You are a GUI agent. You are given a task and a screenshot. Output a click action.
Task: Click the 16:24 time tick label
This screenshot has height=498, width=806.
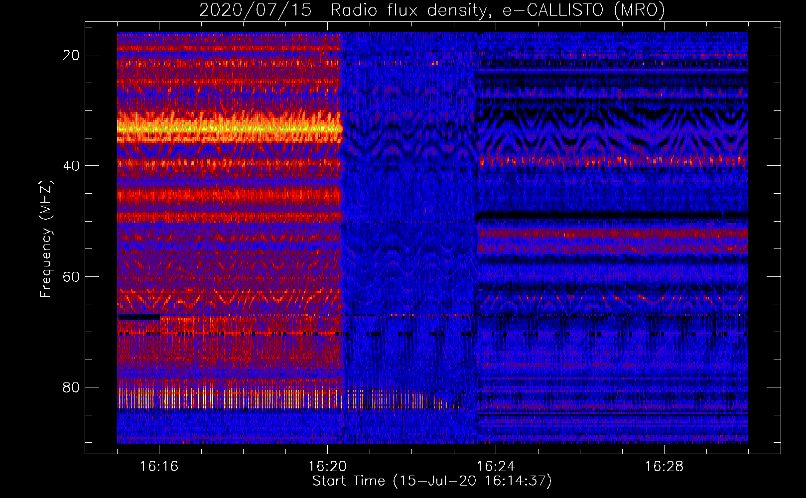tap(496, 466)
